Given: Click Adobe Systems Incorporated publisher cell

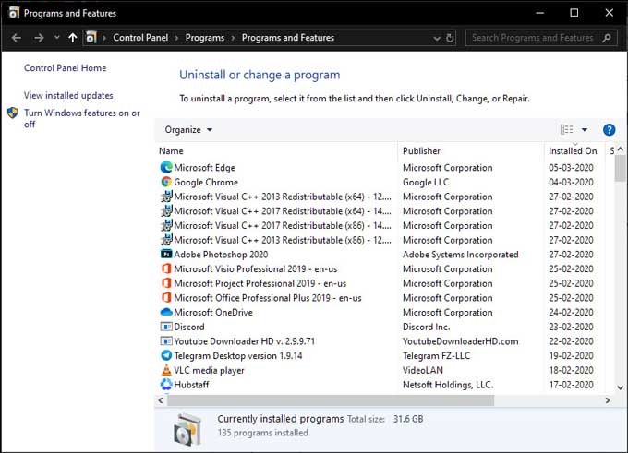Looking at the screenshot, I should pos(460,255).
